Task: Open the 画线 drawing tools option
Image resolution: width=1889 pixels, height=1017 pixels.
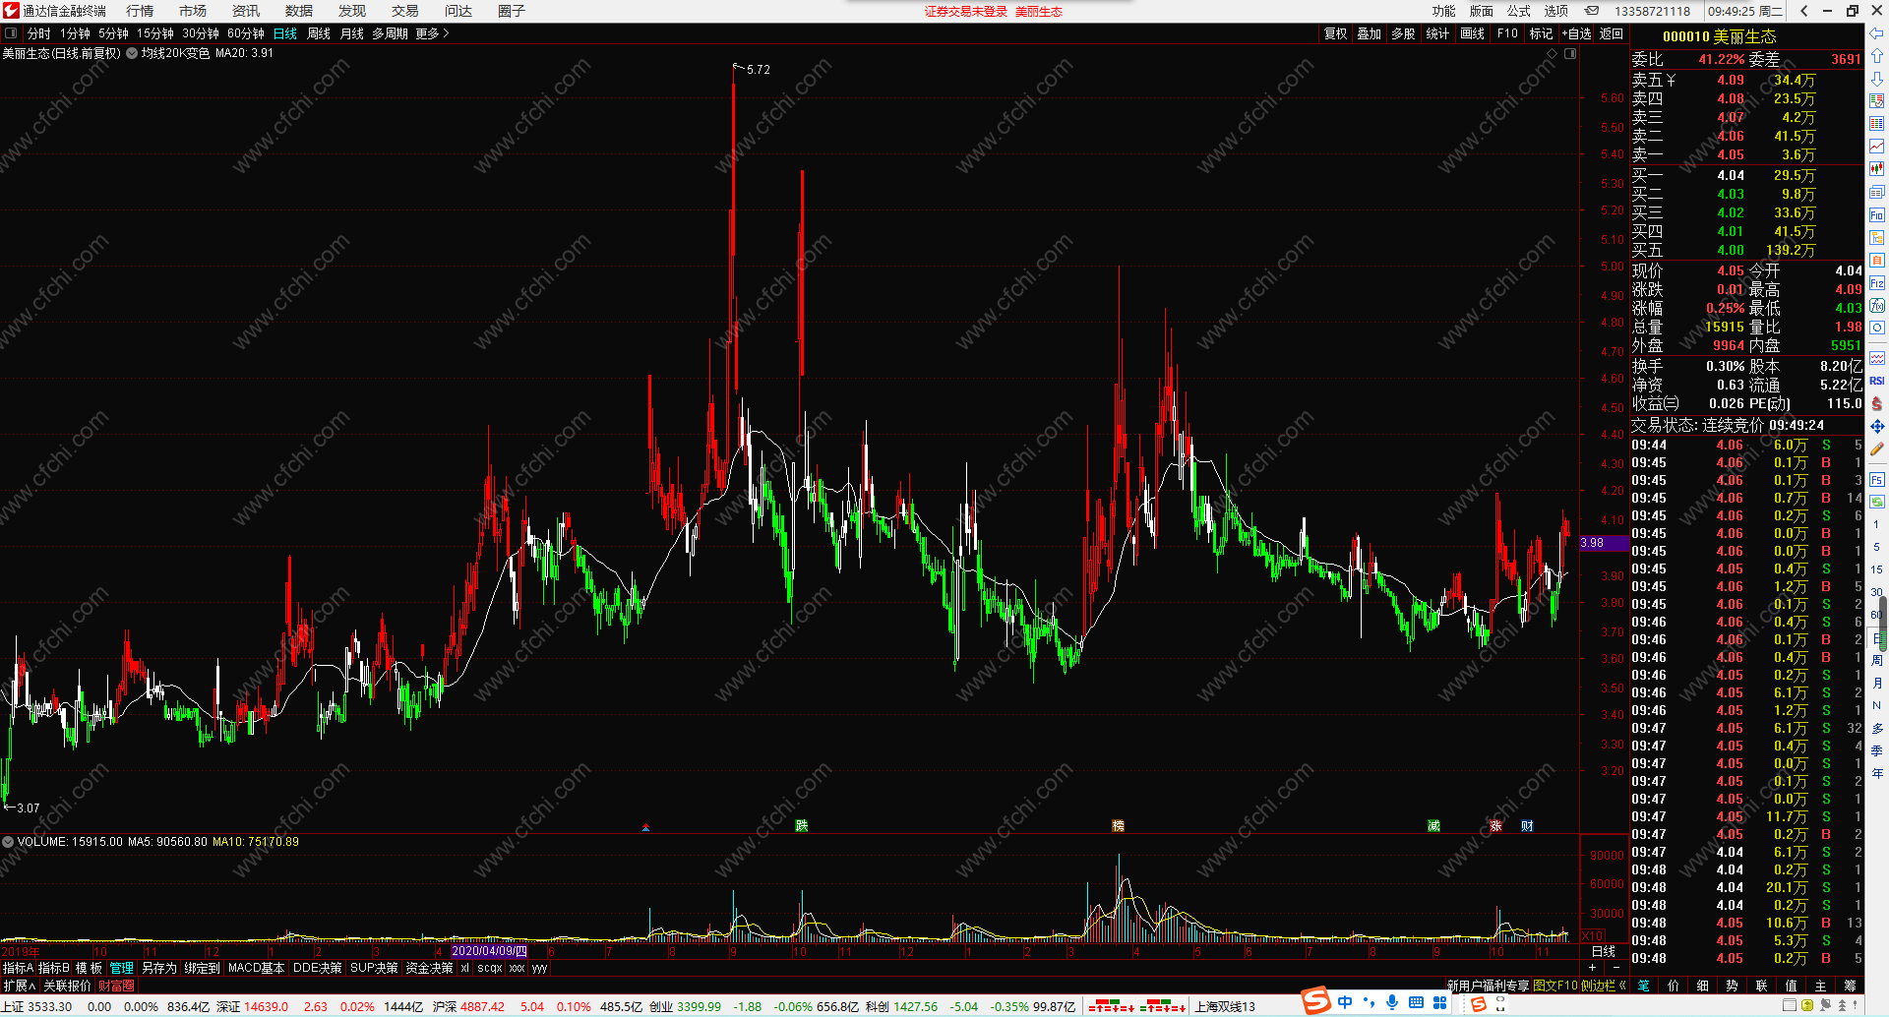Action: pyautogui.click(x=1473, y=33)
